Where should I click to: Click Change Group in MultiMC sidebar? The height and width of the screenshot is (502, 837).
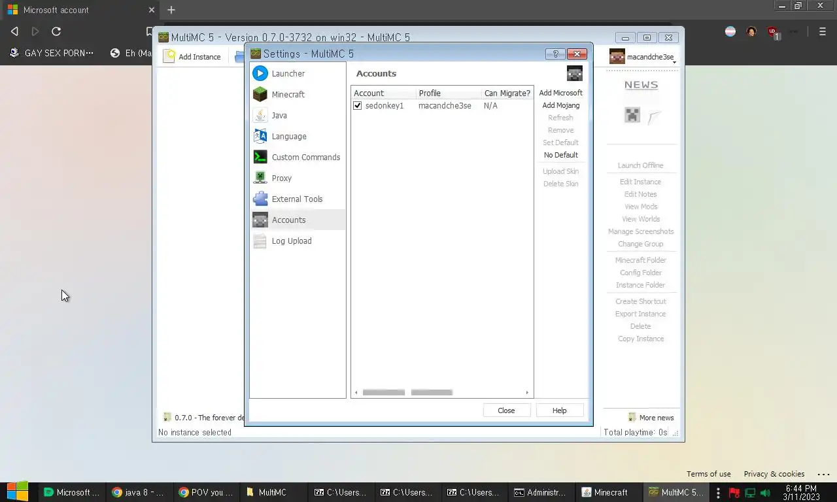[x=640, y=244]
